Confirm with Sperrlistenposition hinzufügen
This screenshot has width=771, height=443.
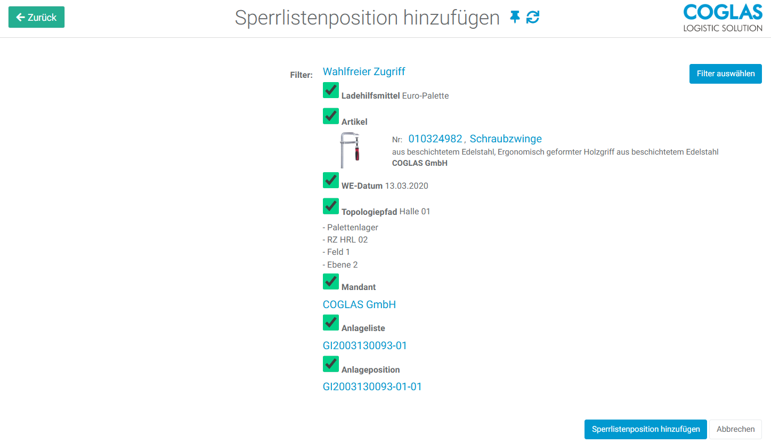point(645,429)
